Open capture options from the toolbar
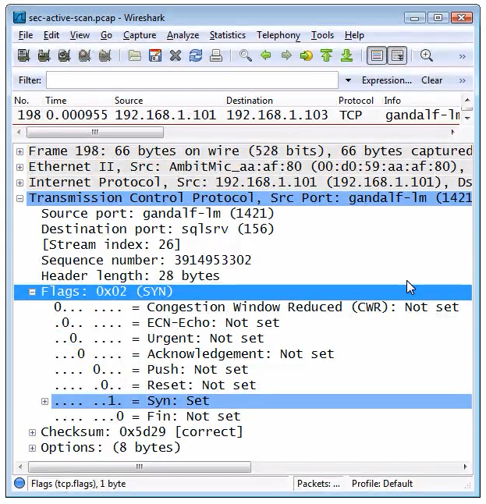Image resolution: width=486 pixels, height=504 pixels. [44, 55]
